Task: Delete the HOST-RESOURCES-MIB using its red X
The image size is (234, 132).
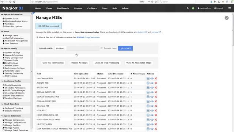Action: click(x=156, y=115)
